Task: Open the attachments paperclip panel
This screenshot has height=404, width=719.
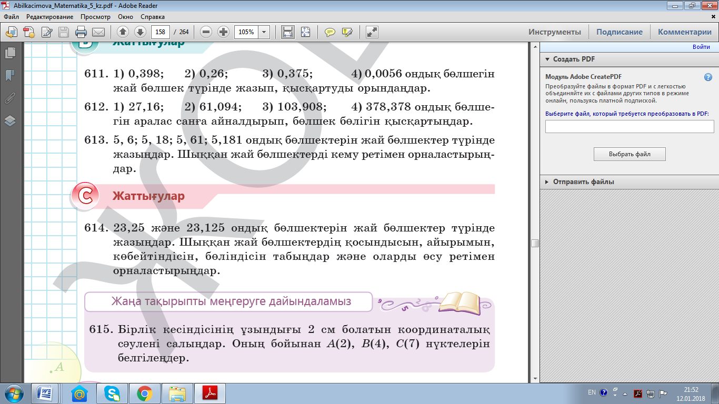Action: (10, 98)
